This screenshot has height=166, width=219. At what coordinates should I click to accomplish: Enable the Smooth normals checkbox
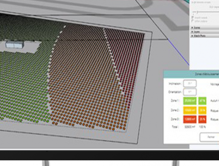192,17
